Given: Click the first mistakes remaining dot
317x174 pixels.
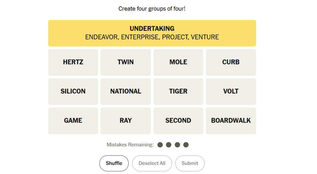Looking at the screenshot, I should [160, 145].
